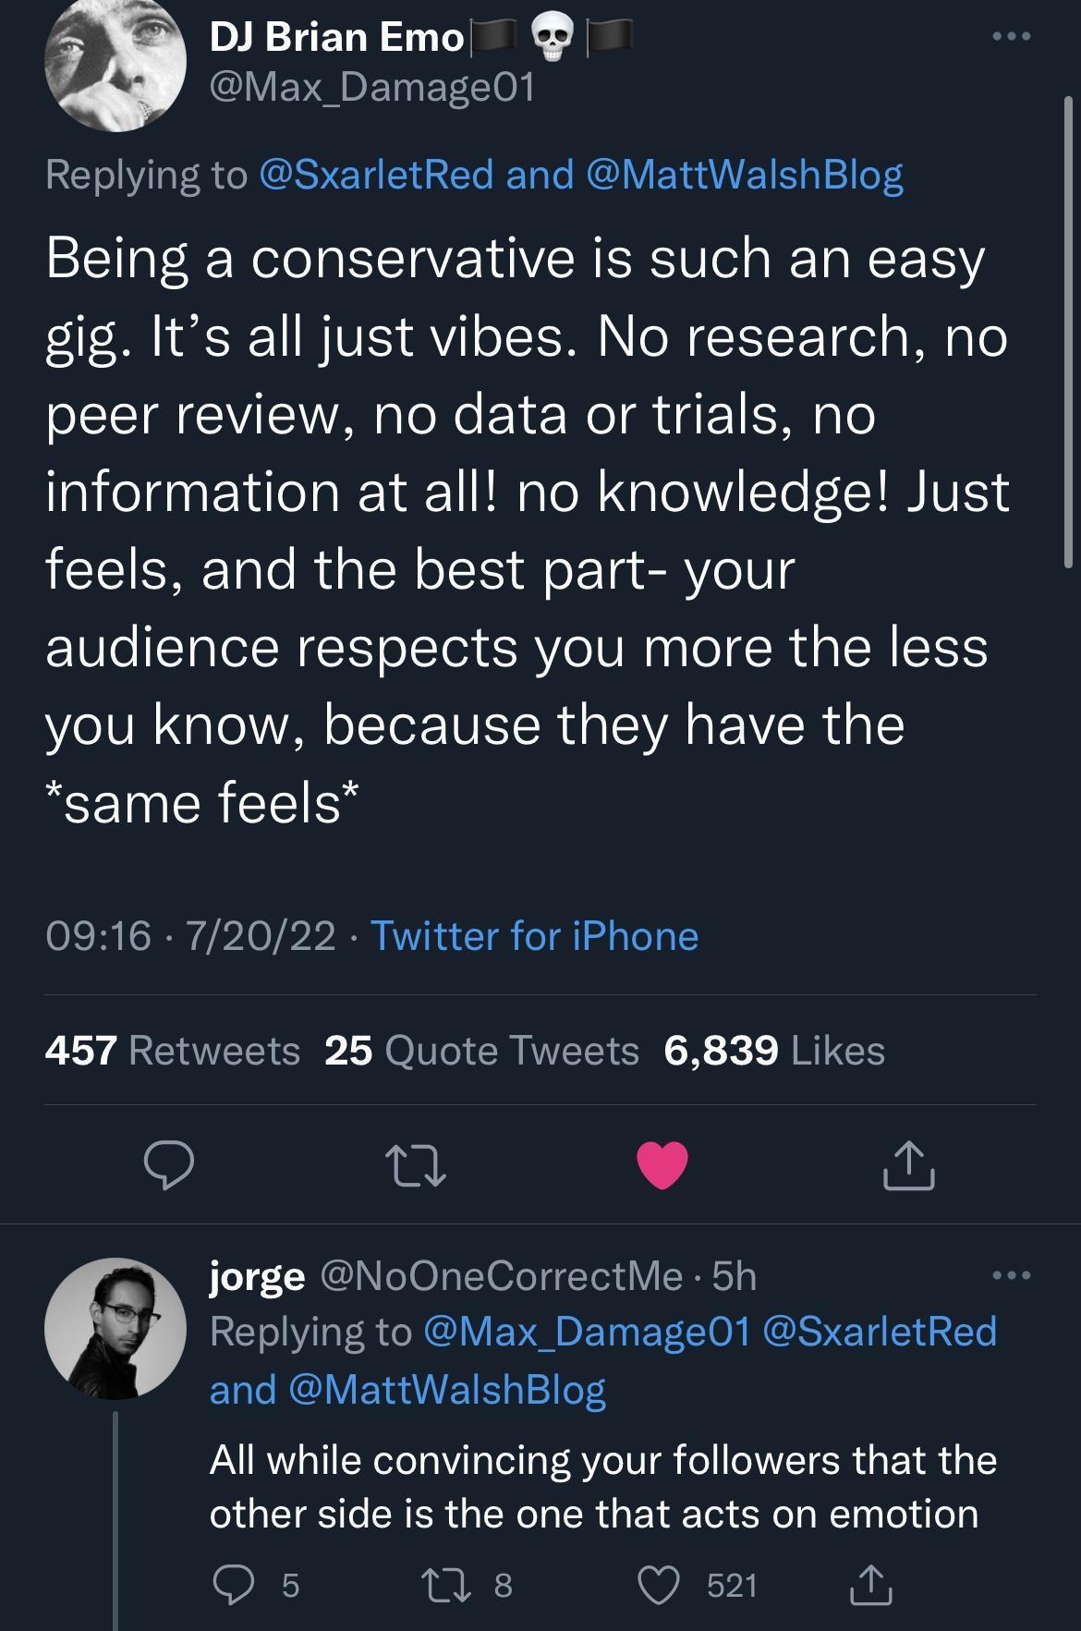Open @MattWalshBlog's profile link
1081x1631 pixels.
[747, 176]
